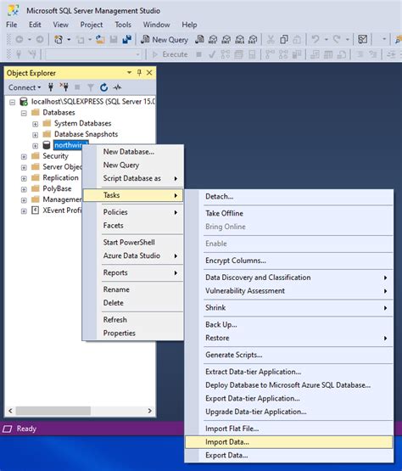
Task: Click the Save All toolbar icon
Action: (127, 40)
